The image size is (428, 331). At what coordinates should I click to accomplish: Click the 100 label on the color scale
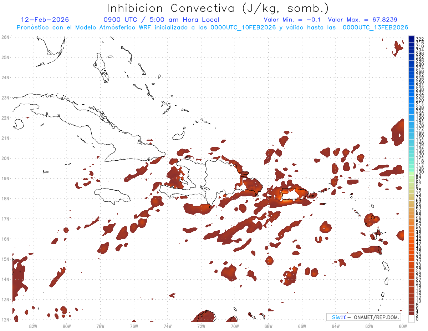click(420, 172)
